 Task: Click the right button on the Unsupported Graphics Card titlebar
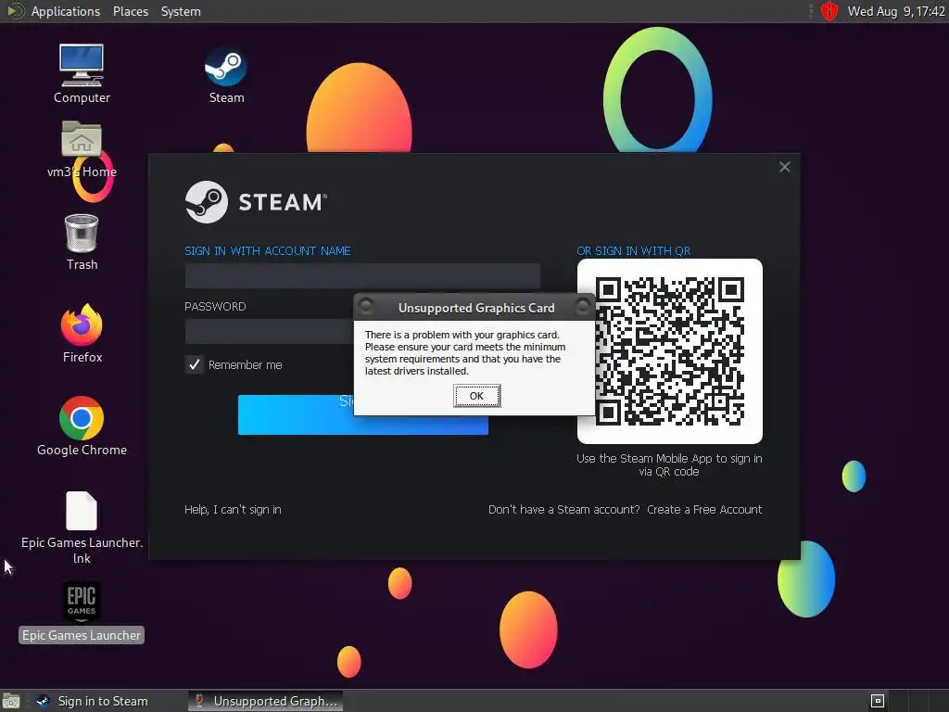click(583, 307)
